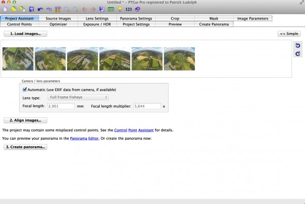Screen dimensions: 305x204
Task: Open the Source Images tab
Action: (x=58, y=19)
